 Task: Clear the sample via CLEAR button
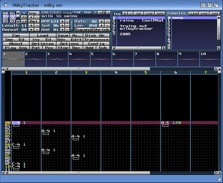193,13
